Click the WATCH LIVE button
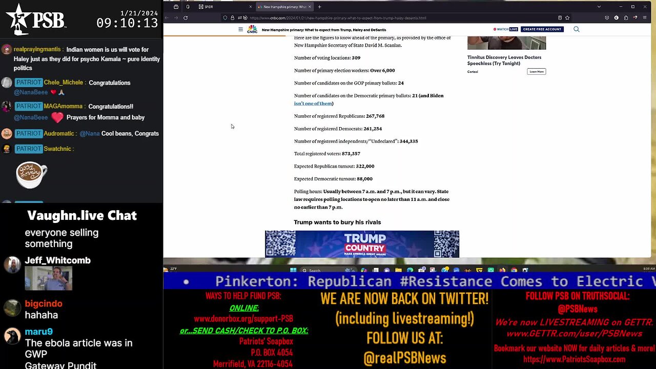The width and height of the screenshot is (656, 369). click(x=506, y=29)
